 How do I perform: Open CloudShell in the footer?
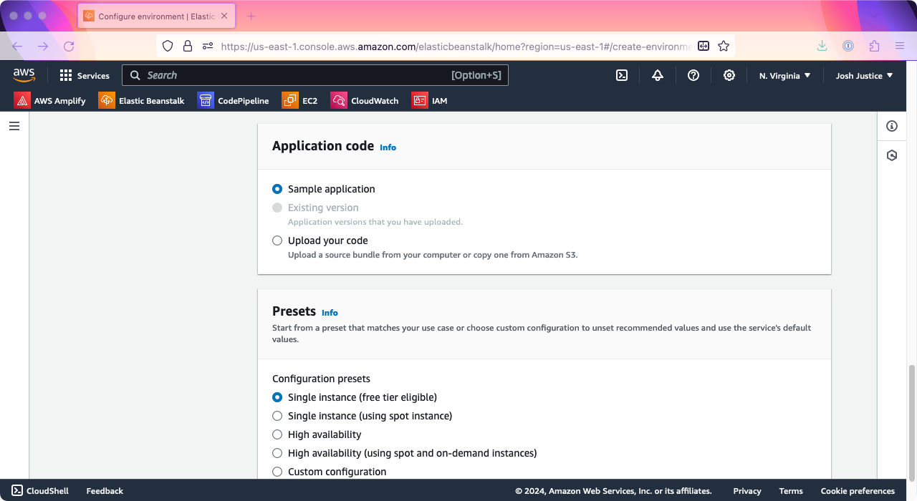click(40, 491)
